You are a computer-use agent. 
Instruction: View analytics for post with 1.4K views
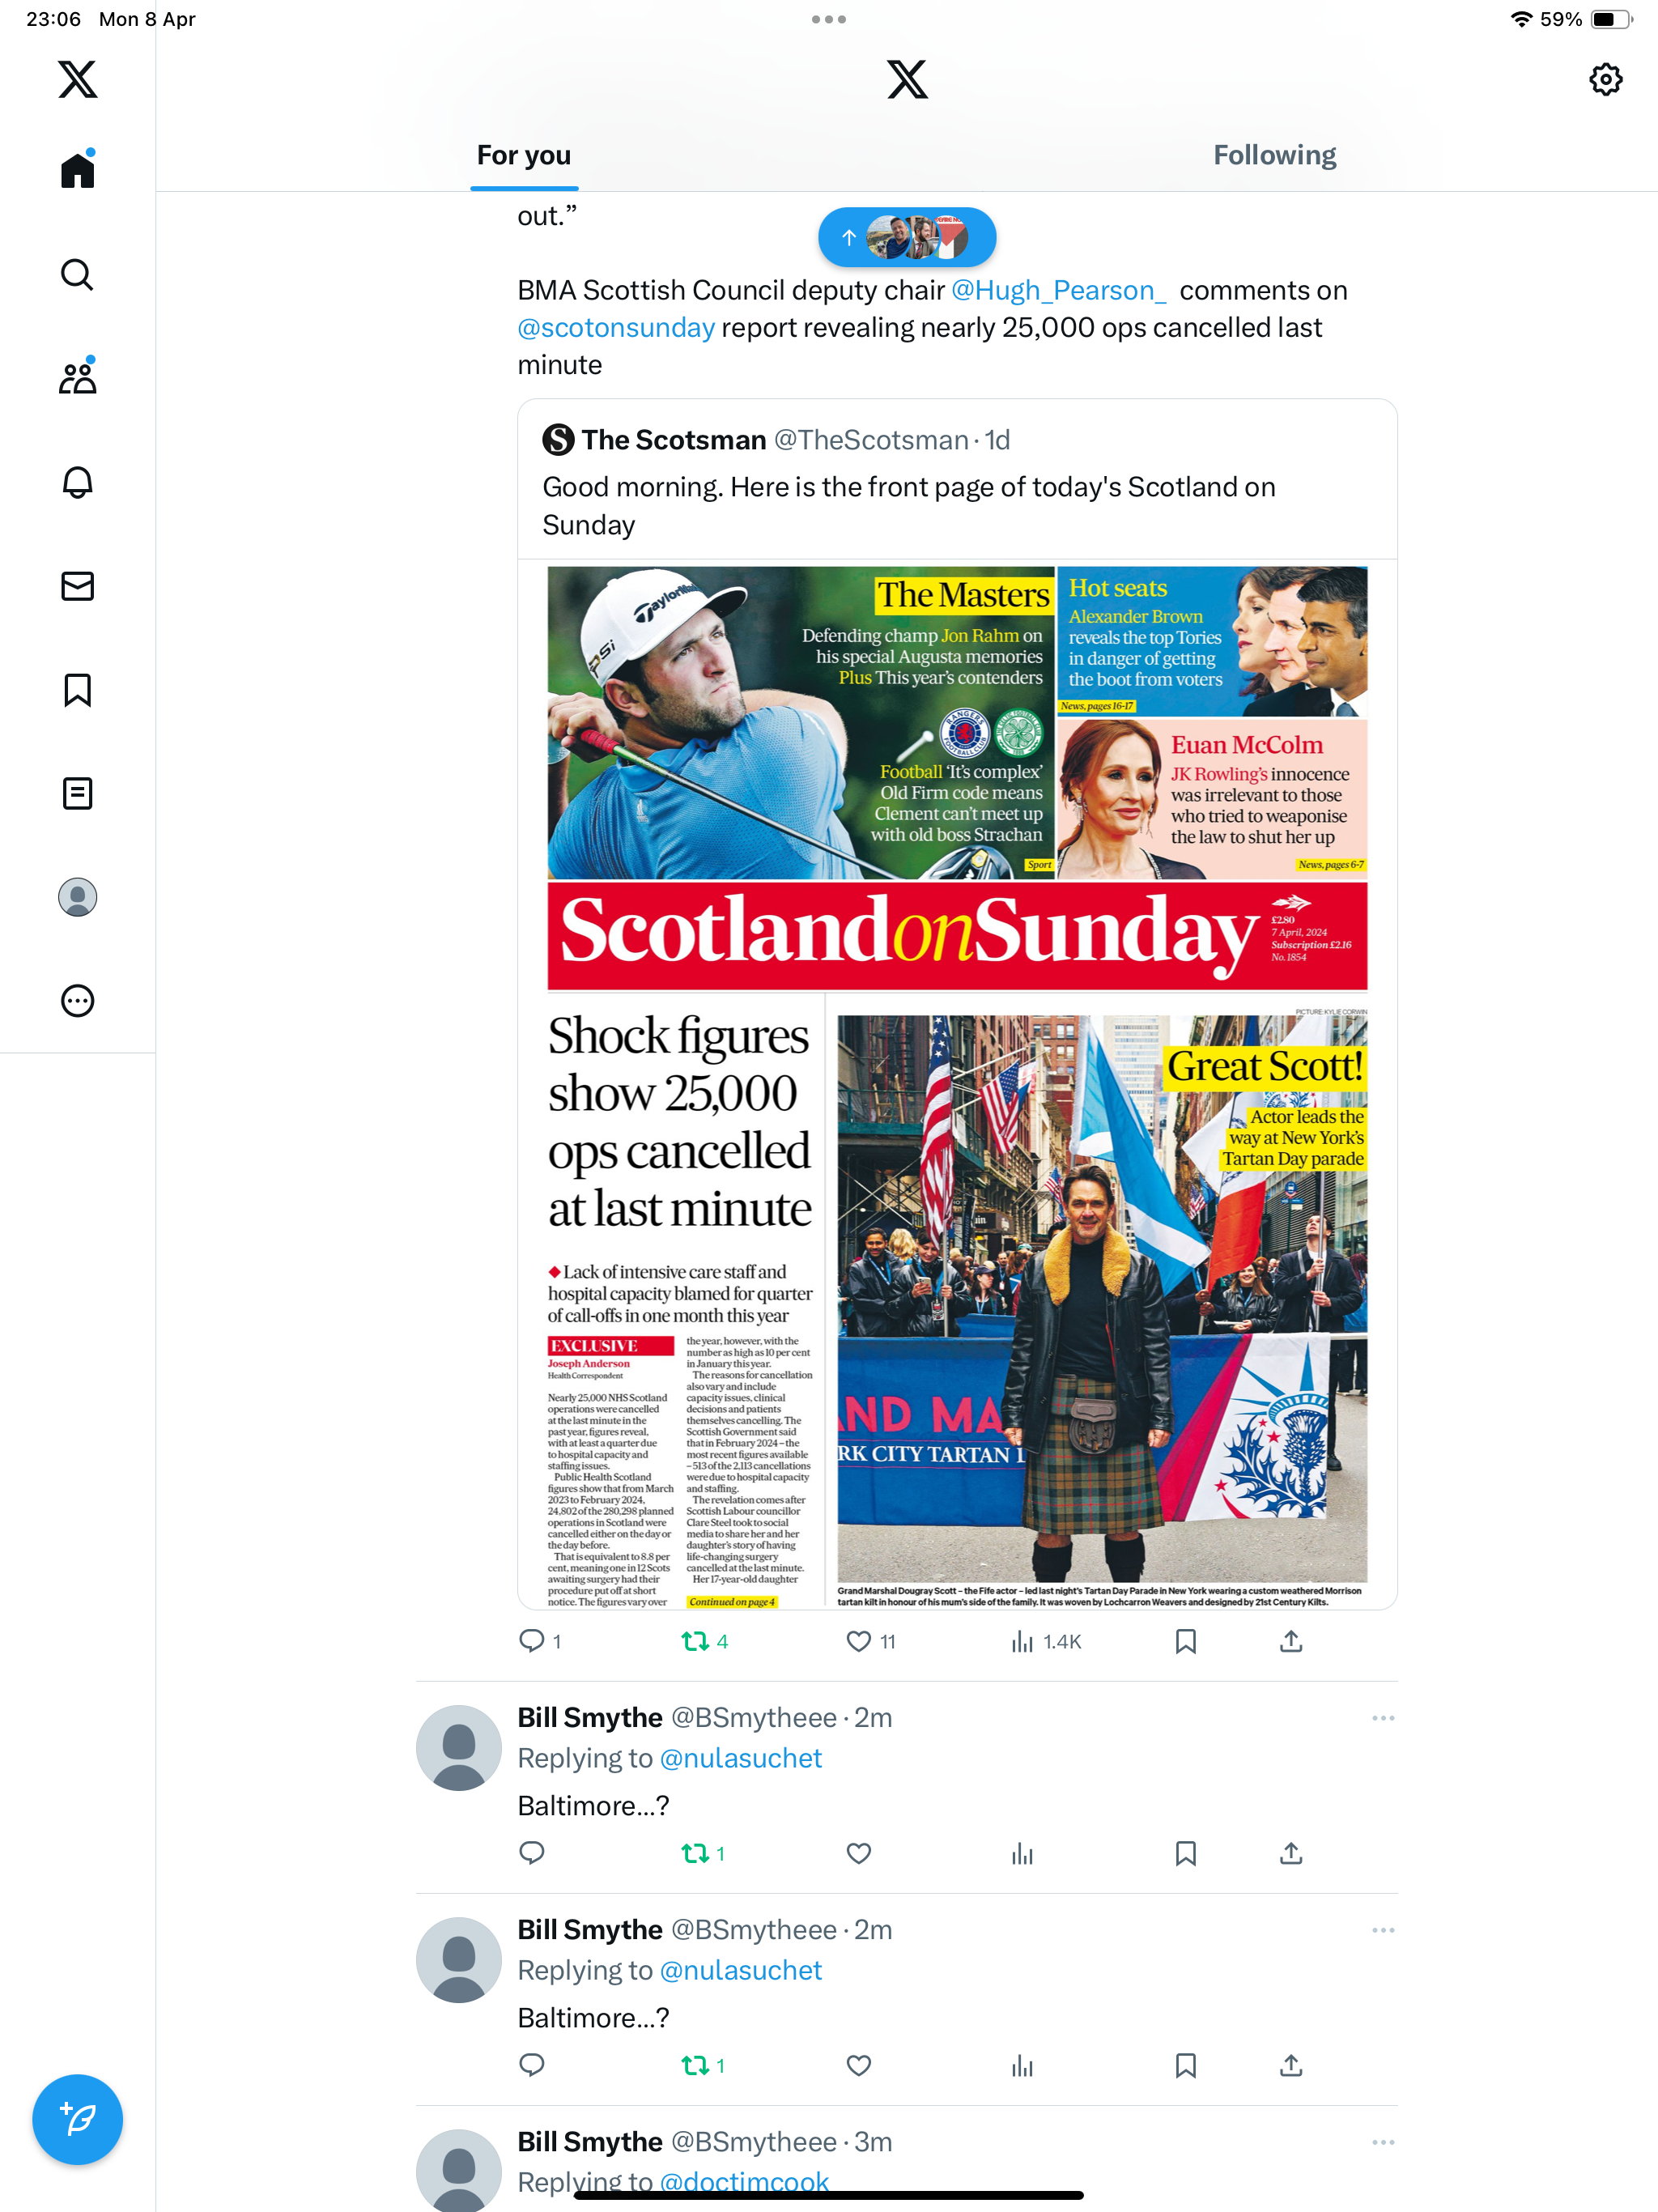point(1045,1641)
